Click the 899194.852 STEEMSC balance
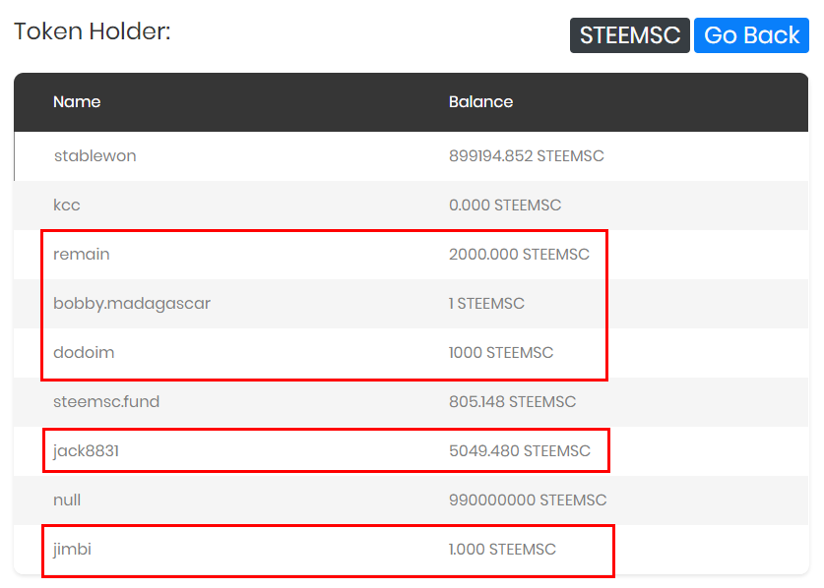Screen dimensions: 824x588 click(527, 156)
